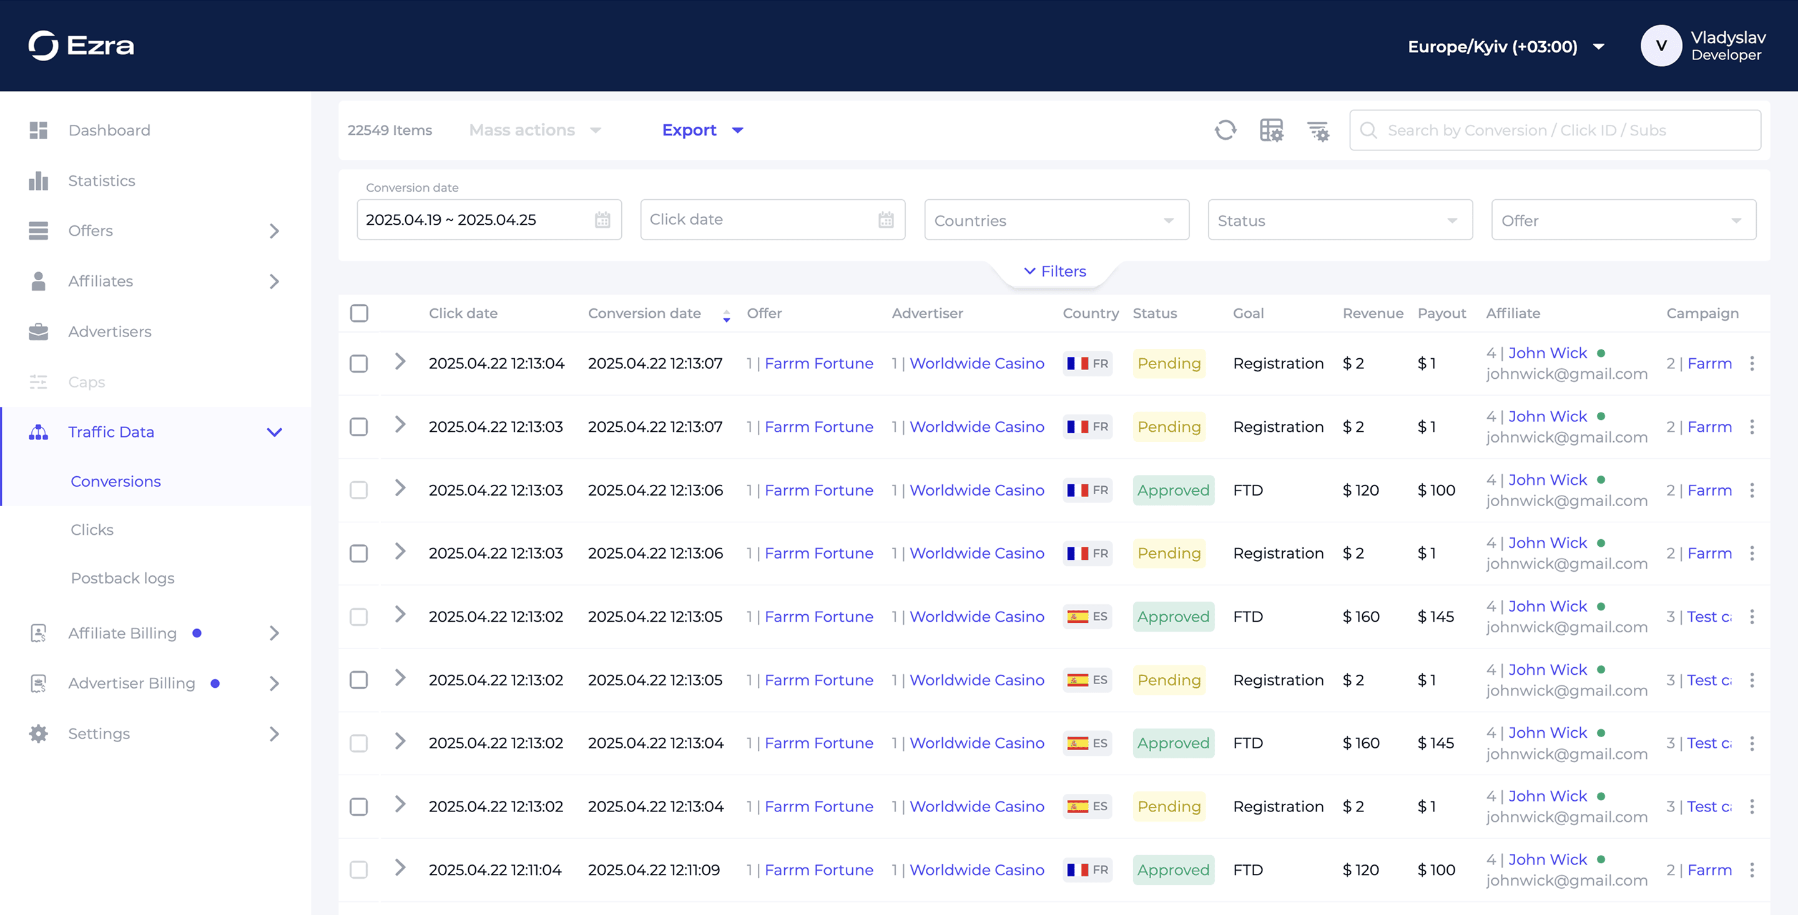Image resolution: width=1798 pixels, height=915 pixels.
Task: Expand the 12:11:04 row details
Action: 400,868
